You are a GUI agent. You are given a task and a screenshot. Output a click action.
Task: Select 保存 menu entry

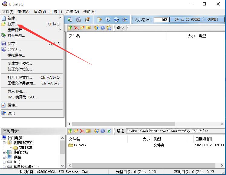point(32,44)
